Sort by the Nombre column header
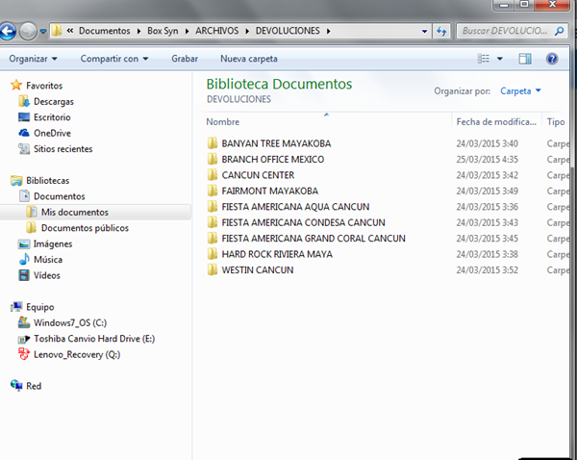Screen dimensions: 577x460 [x=223, y=122]
